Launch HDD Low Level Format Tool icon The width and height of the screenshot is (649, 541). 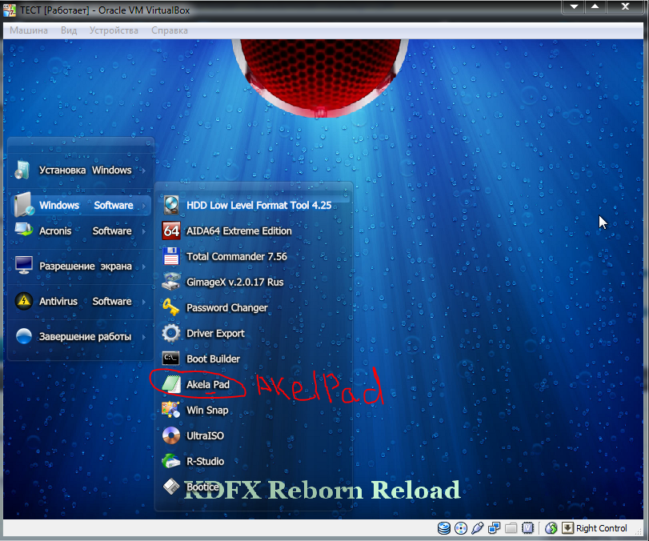[x=171, y=205]
